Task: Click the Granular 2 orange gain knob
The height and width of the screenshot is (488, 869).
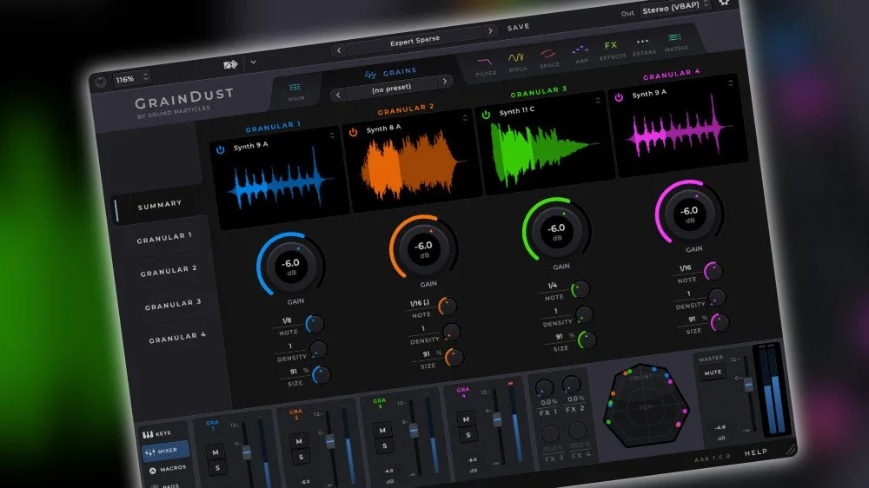Action: pos(423,247)
